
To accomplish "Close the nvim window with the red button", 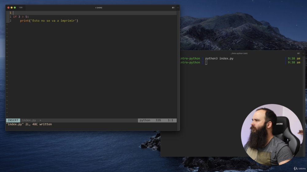I will (x=8, y=8).
